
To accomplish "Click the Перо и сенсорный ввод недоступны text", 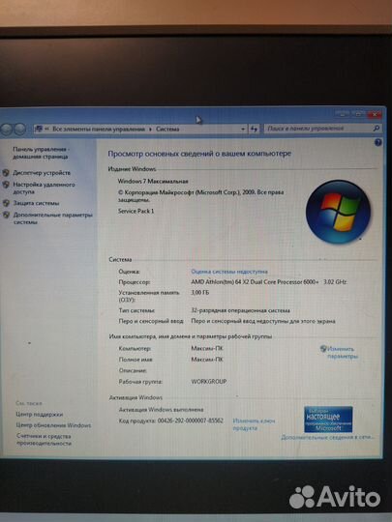I will tap(263, 321).
